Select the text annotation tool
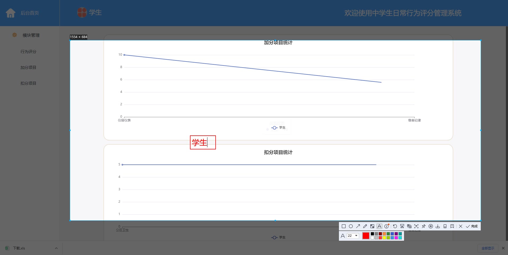 [379, 226]
